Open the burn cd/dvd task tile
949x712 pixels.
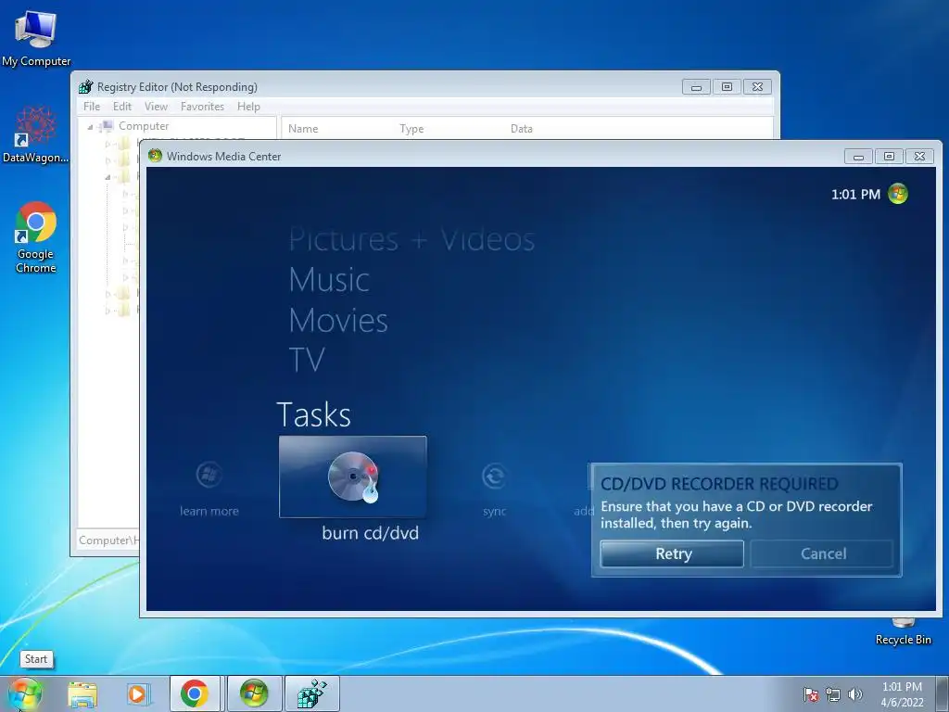[x=353, y=477]
